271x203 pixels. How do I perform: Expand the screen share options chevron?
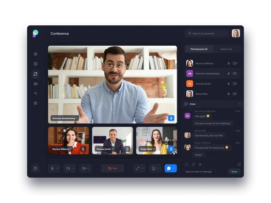pos(159,168)
